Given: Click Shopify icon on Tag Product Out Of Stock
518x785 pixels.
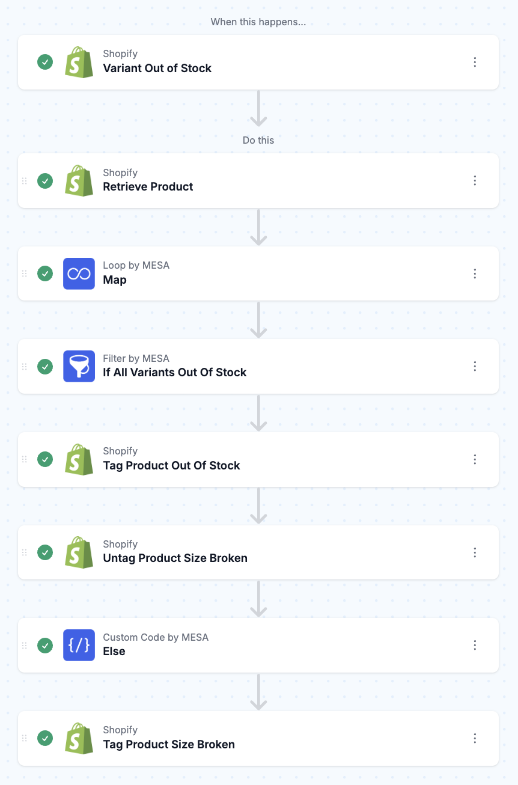Looking at the screenshot, I should [x=79, y=459].
